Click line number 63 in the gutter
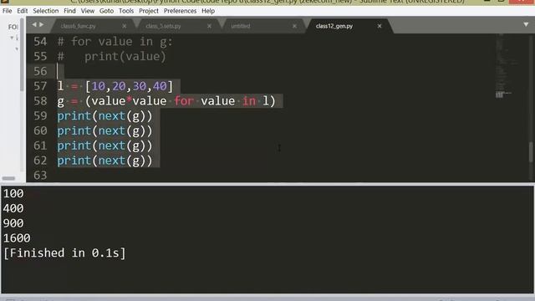The width and height of the screenshot is (535, 301). point(40,175)
